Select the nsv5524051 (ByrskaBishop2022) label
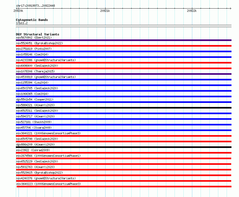Viewport: 239px width, 197px height. 39,43
